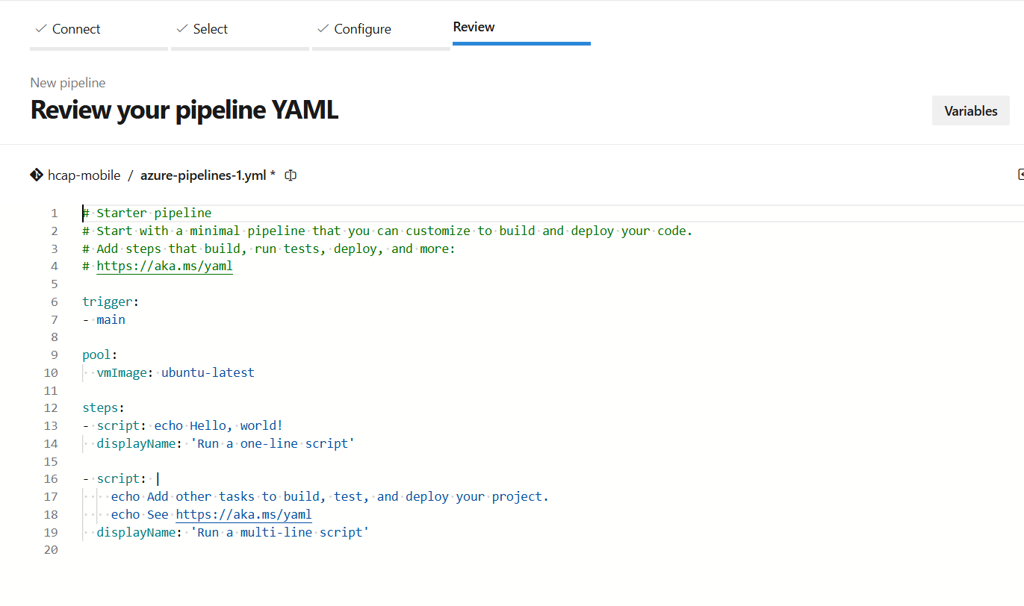Viewport: 1024px width, 606px height.
Task: Click the git repository icon before hcap-mobile
Action: (x=36, y=175)
